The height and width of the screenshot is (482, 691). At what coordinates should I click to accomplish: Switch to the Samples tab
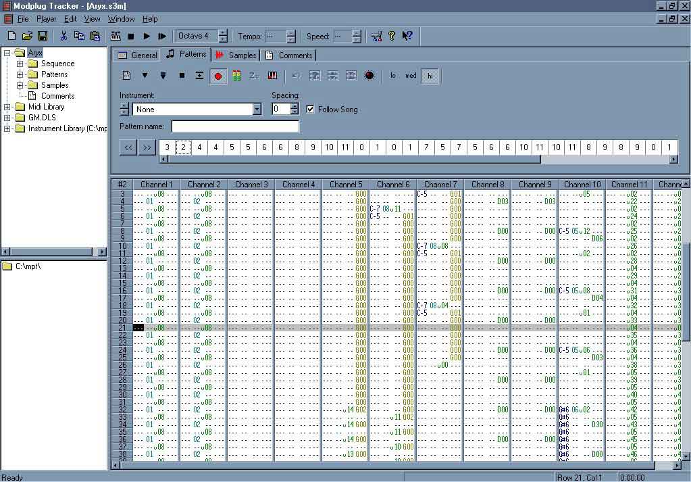(x=236, y=55)
